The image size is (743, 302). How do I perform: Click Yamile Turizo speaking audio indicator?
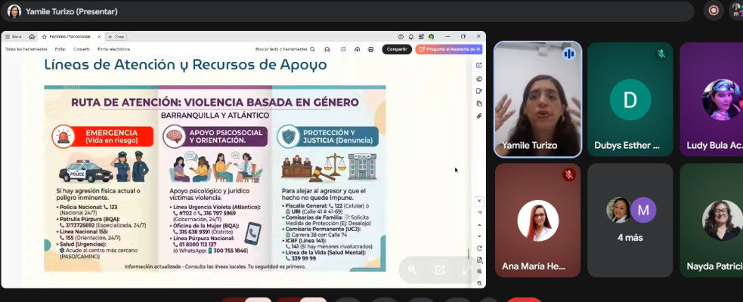click(569, 54)
